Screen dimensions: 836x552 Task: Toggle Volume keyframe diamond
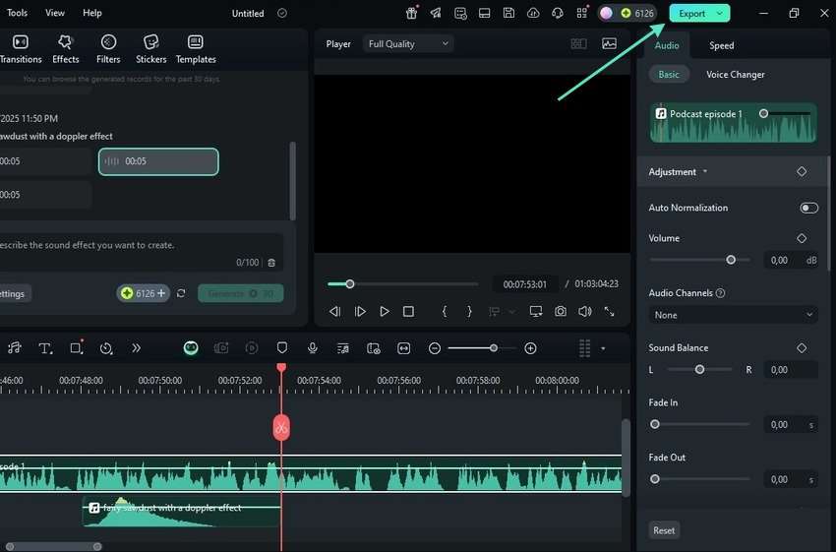coord(802,238)
